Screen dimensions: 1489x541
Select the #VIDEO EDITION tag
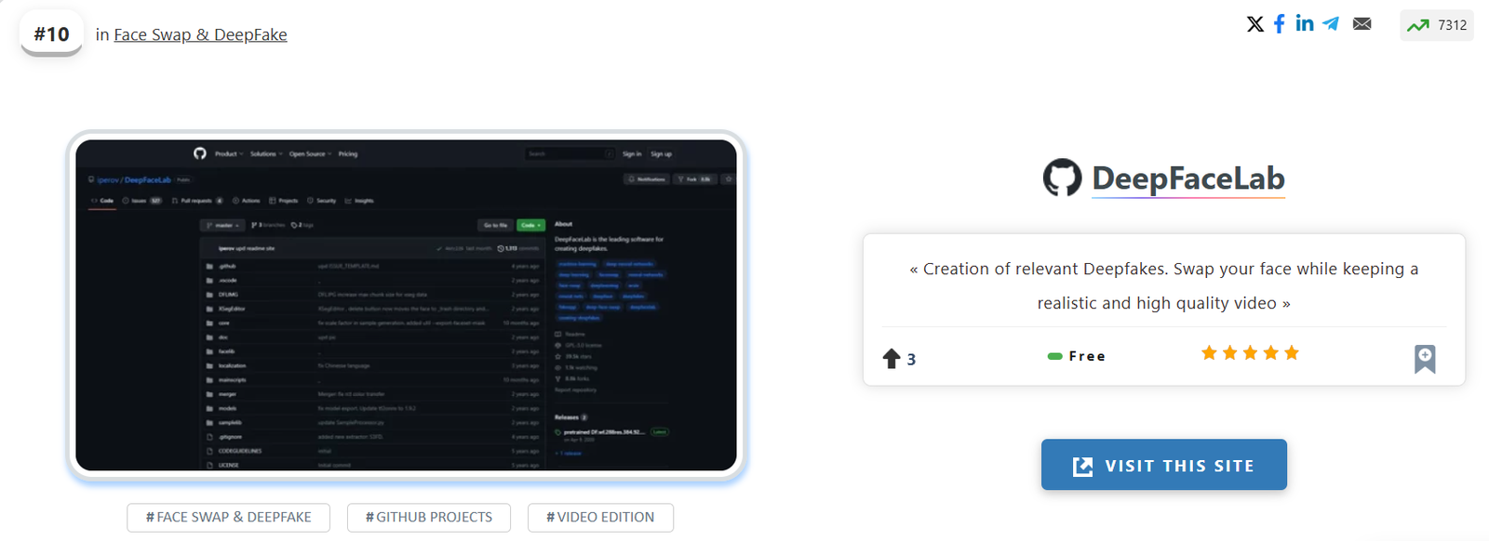[x=600, y=518]
